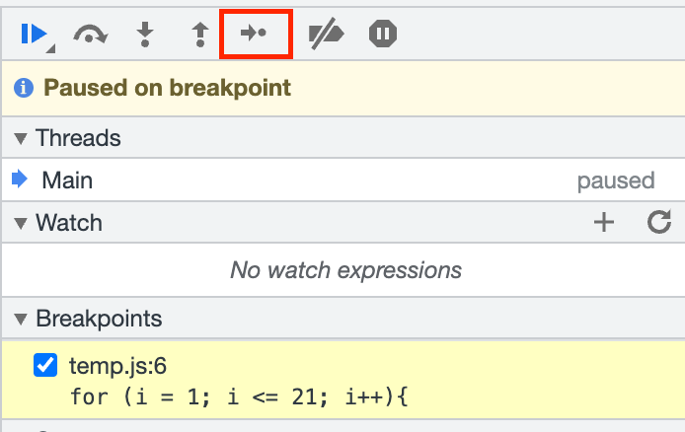Add a new watch expression
The height and width of the screenshot is (432, 685).
pos(603,223)
